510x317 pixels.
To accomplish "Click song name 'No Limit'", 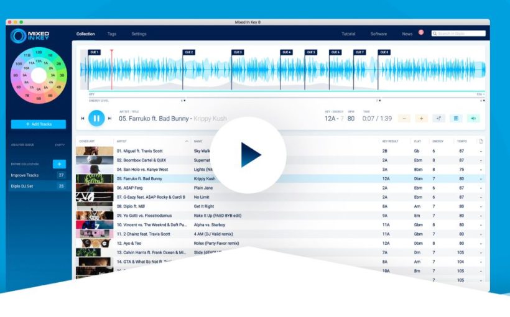I will click(202, 197).
